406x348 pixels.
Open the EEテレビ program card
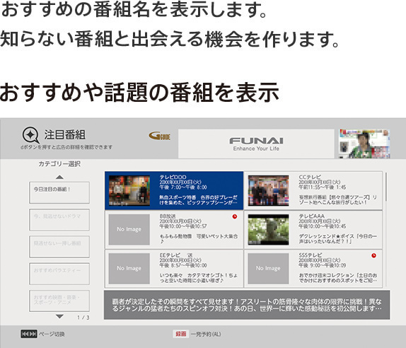click(174, 269)
